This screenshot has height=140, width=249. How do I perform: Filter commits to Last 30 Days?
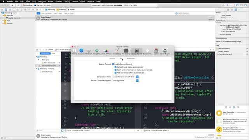coord(69,14)
